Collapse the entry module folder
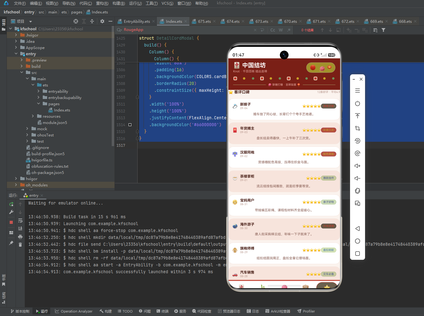Viewport: 424px width, 316px height. (x=16, y=54)
